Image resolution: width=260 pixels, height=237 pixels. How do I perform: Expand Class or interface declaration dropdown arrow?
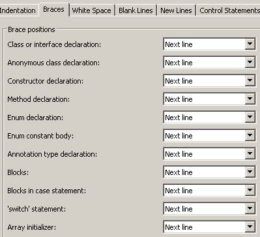[250, 44]
